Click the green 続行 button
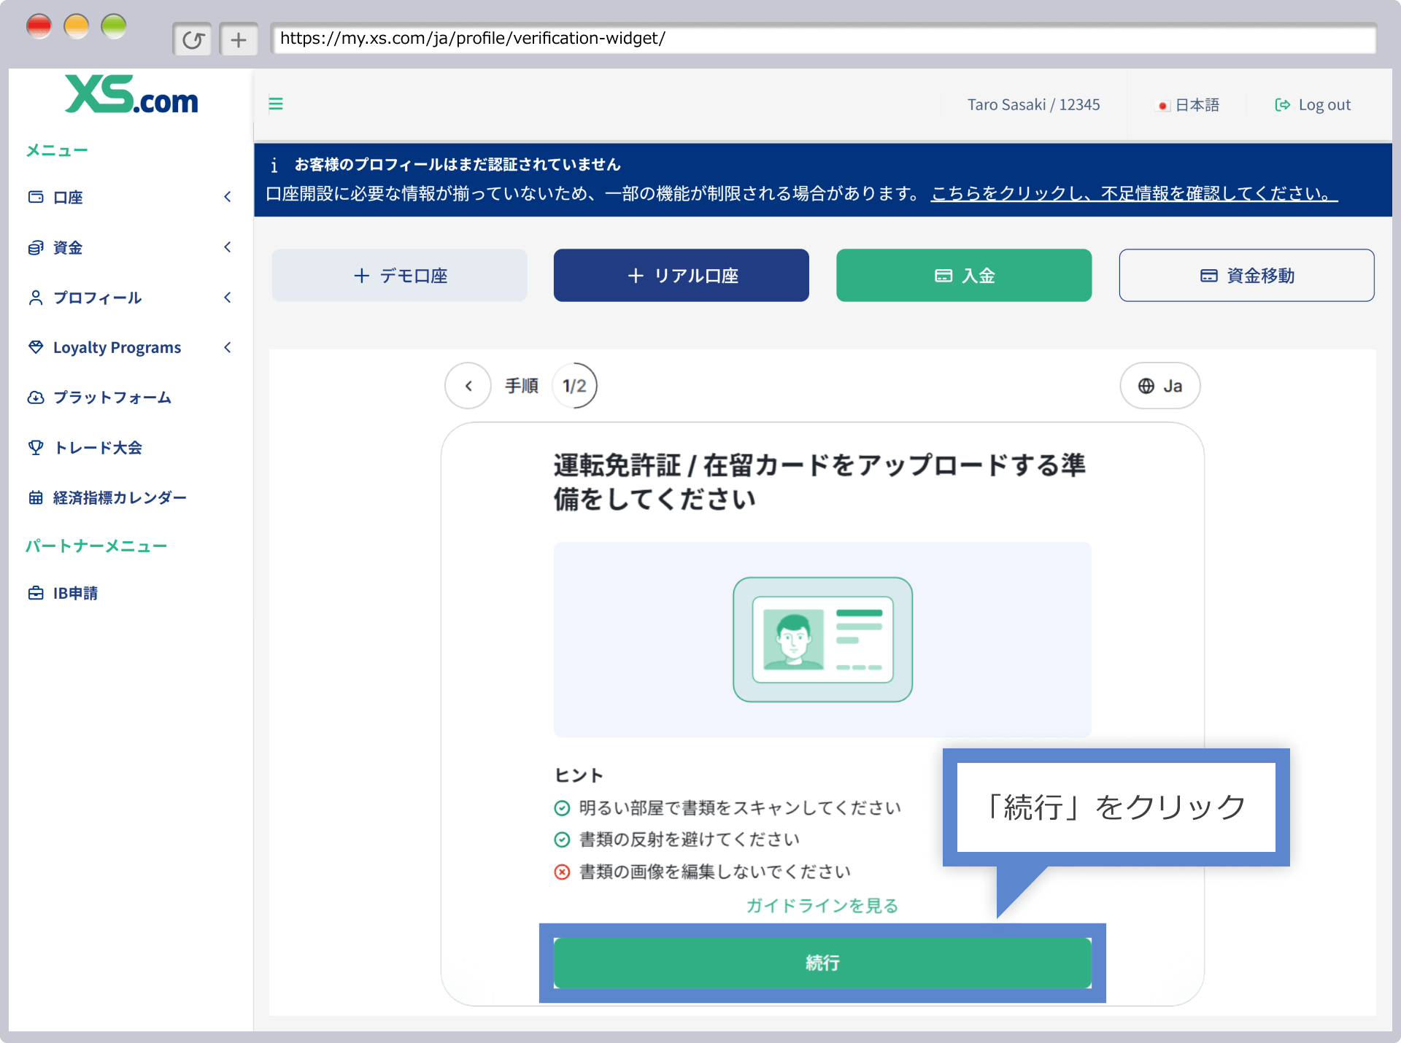 [822, 963]
